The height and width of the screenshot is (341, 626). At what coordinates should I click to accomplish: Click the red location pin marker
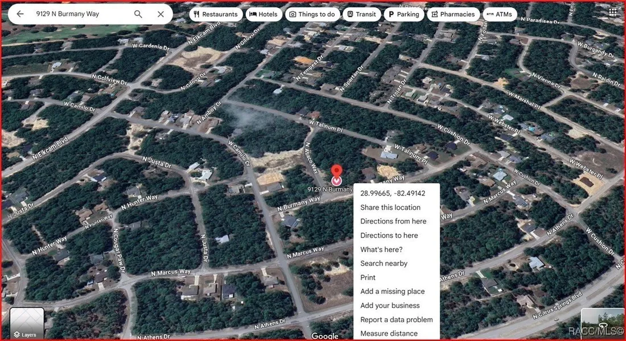pyautogui.click(x=336, y=172)
